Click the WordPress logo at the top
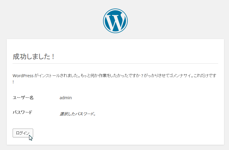Viewport: 229px width, 150px height. tap(115, 21)
